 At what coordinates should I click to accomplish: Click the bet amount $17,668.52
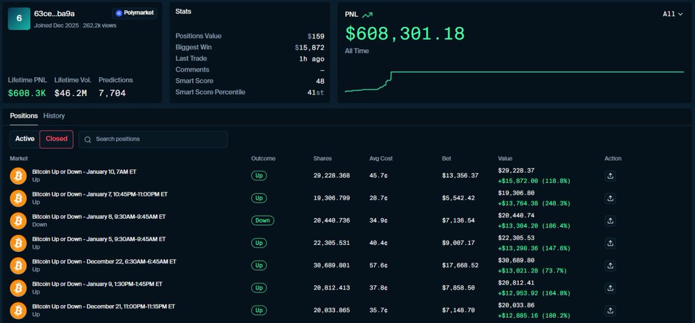tap(460, 266)
